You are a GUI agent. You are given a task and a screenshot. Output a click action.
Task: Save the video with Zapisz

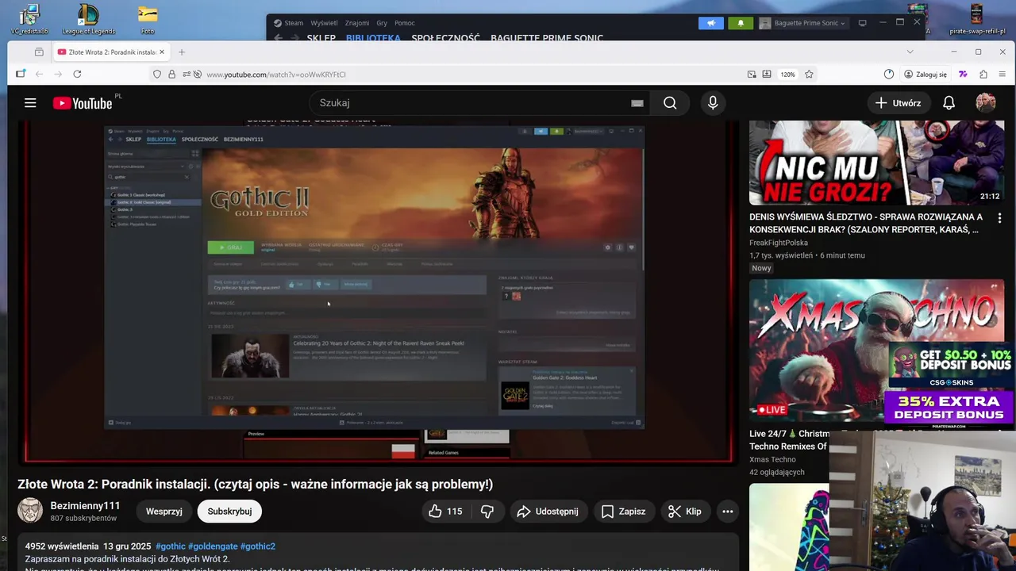[x=623, y=512]
